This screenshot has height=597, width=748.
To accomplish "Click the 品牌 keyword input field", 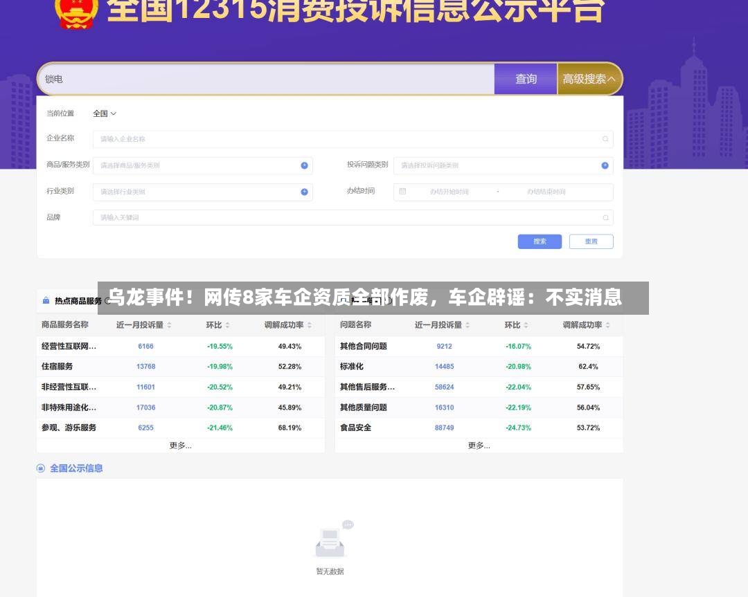I will 353,218.
